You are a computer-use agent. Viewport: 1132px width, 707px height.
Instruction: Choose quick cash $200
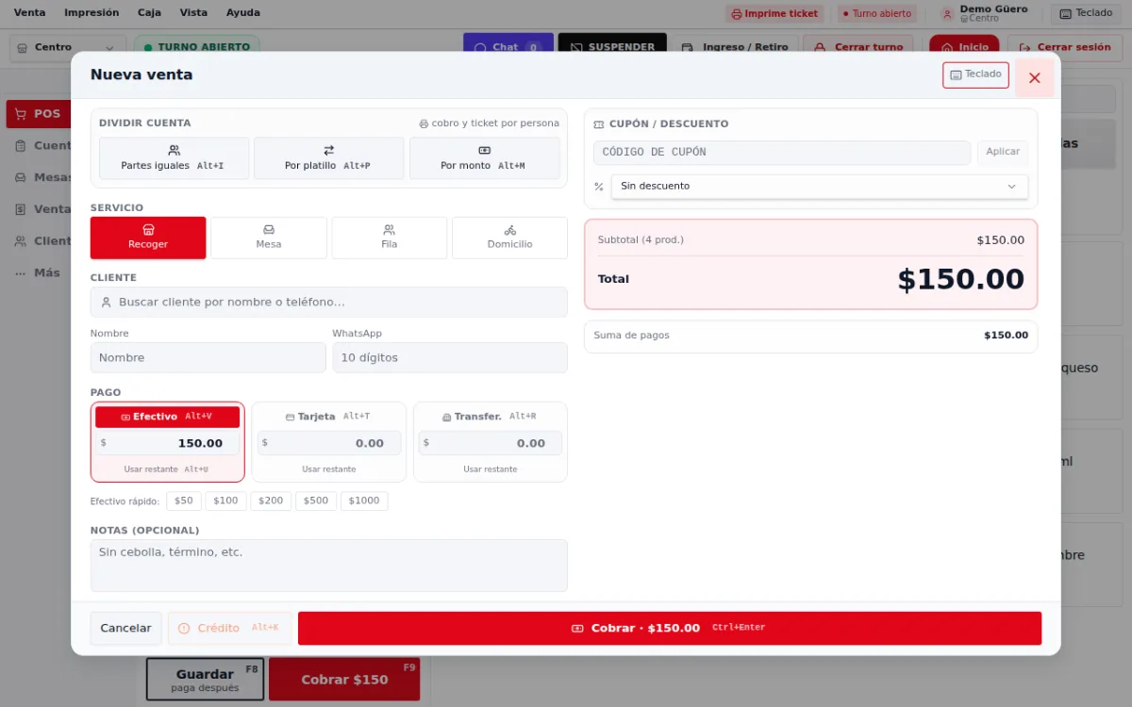271,501
